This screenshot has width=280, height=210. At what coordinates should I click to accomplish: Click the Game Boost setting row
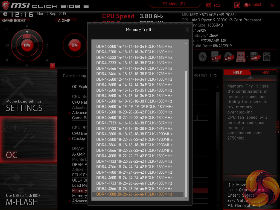(80, 118)
